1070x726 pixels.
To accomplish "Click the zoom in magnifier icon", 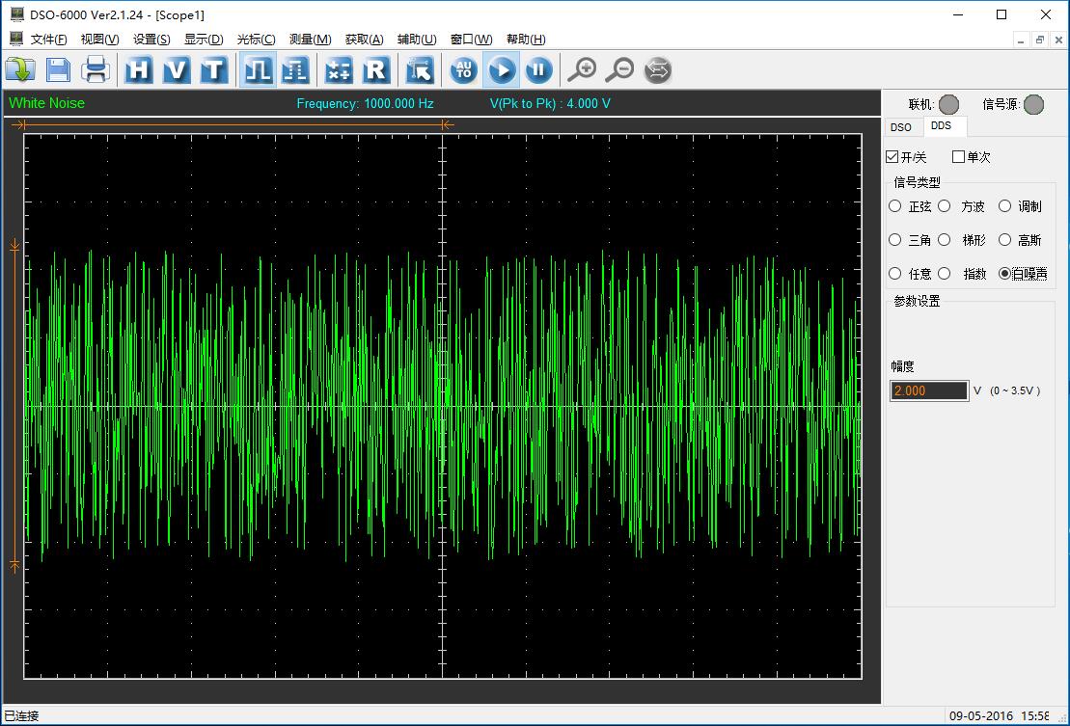I will coord(582,69).
